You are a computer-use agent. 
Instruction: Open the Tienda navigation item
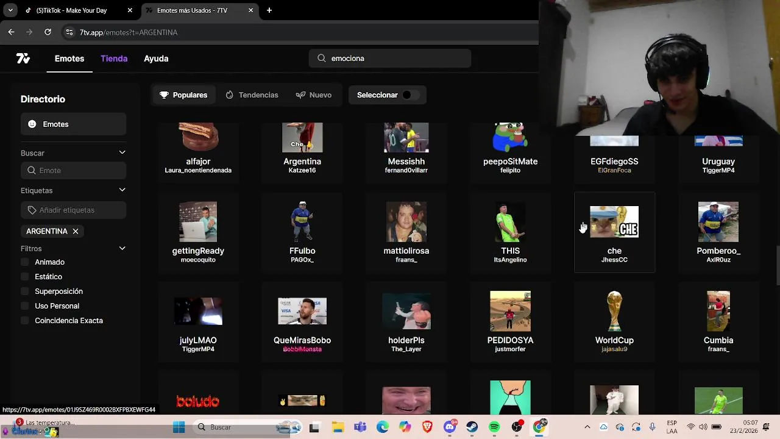(114, 59)
